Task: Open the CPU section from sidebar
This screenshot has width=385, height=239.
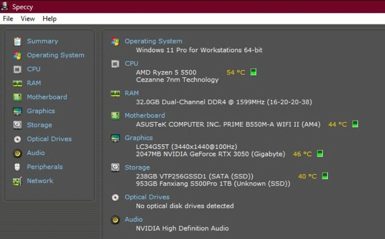Action: [x=33, y=69]
